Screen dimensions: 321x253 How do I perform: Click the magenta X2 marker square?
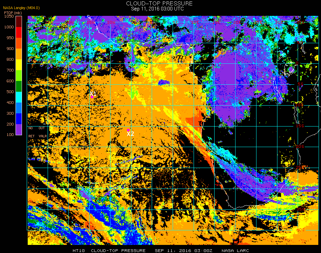128,130
